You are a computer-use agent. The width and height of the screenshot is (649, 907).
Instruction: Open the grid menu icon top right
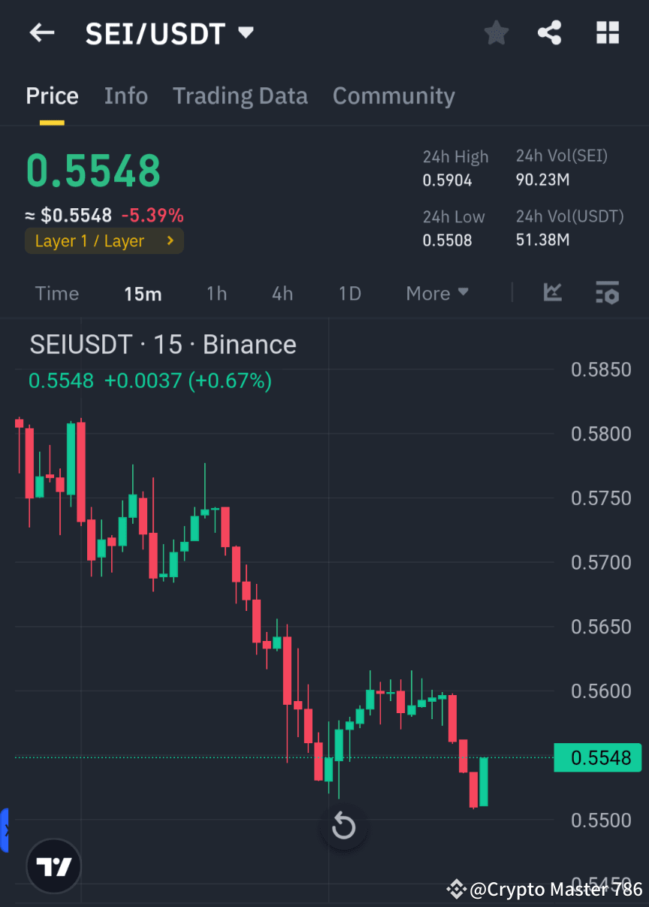coord(607,32)
